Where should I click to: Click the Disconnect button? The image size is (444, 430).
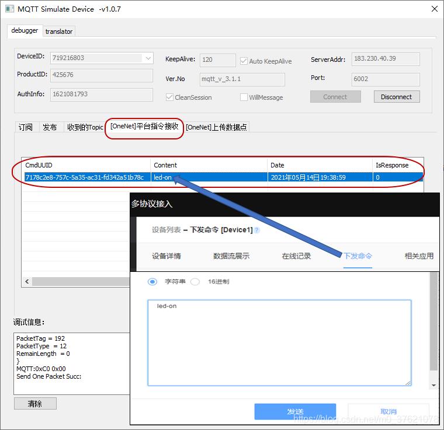(397, 97)
